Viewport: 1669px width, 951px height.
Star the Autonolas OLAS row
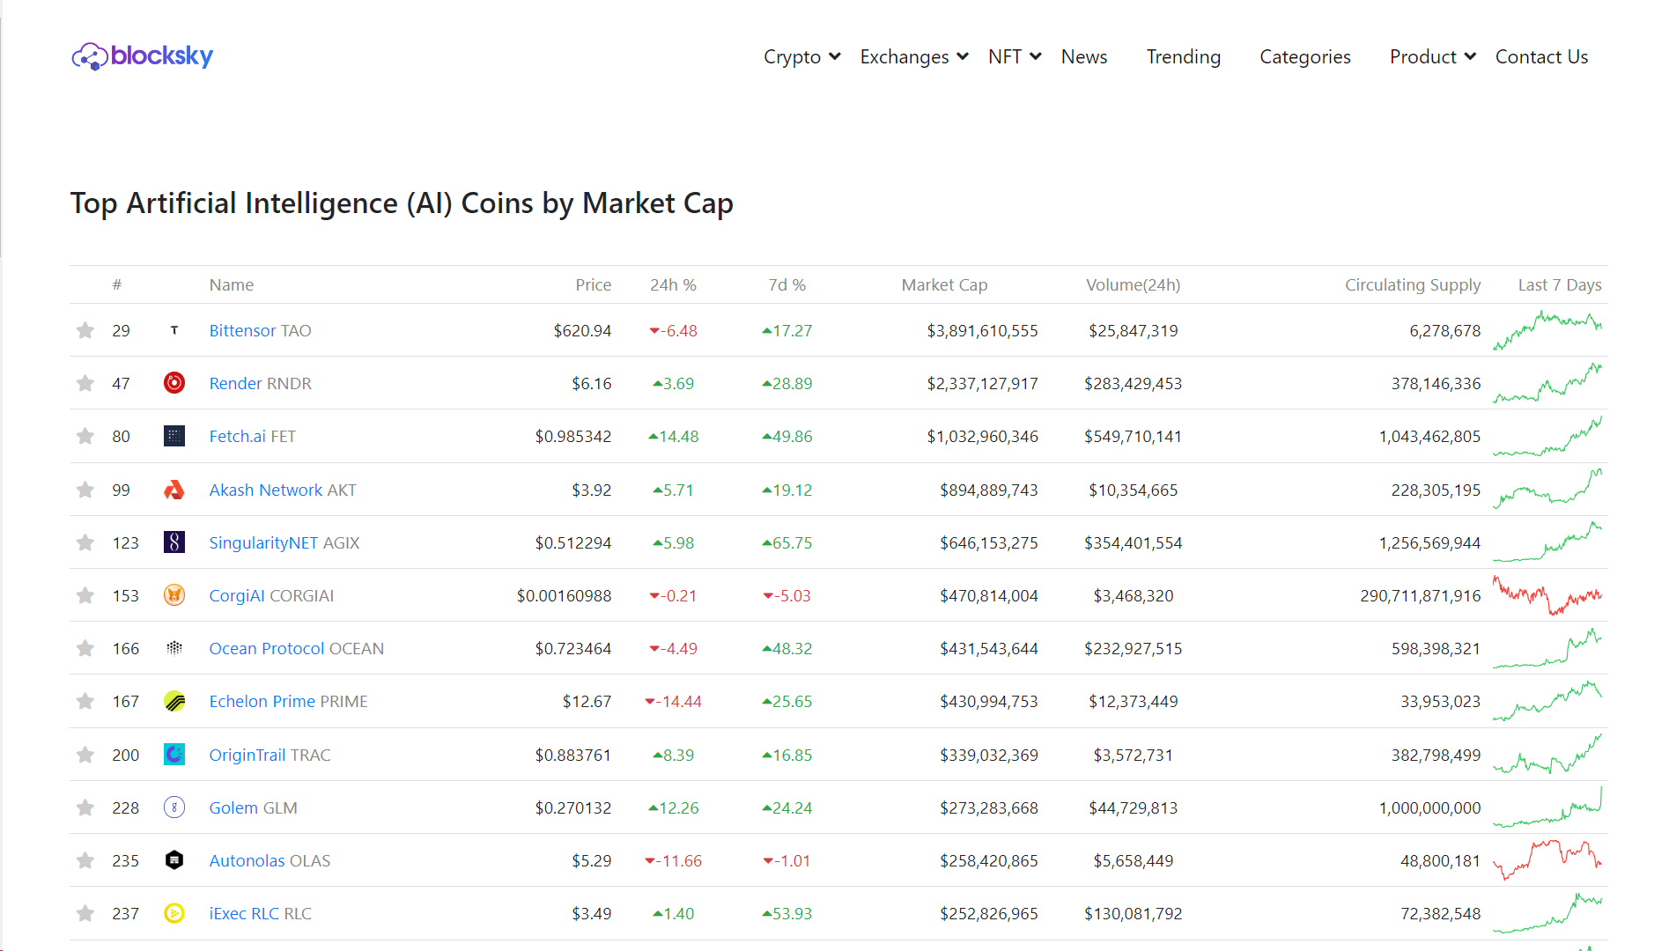coord(85,860)
